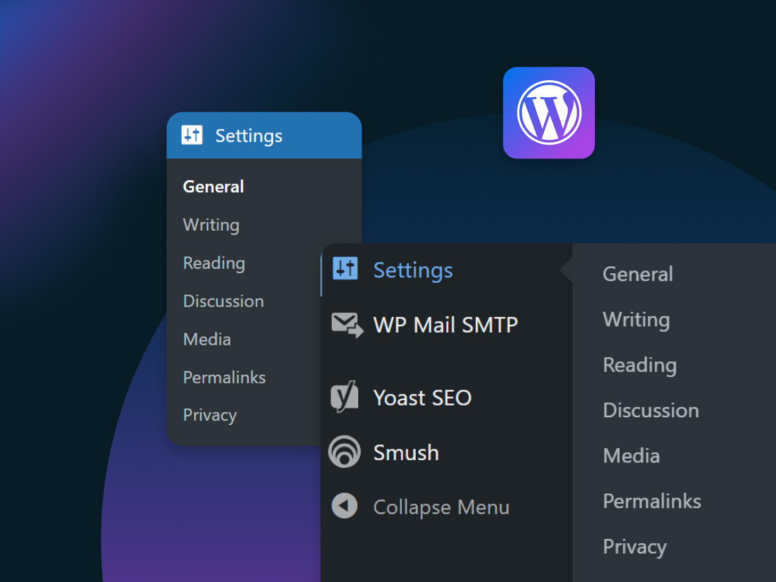The height and width of the screenshot is (582, 776).
Task: Open the WP Mail SMTP menu item
Action: (x=445, y=325)
